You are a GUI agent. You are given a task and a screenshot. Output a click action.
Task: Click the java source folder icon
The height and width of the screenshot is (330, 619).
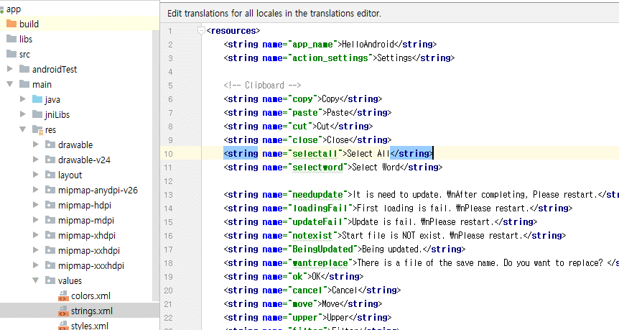37,99
